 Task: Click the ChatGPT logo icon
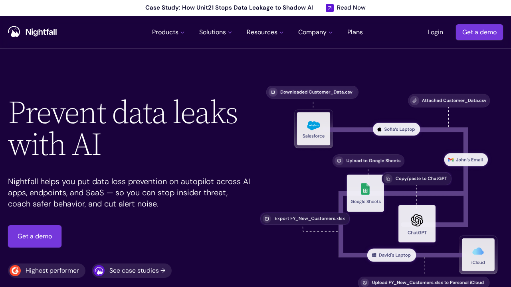(417, 220)
